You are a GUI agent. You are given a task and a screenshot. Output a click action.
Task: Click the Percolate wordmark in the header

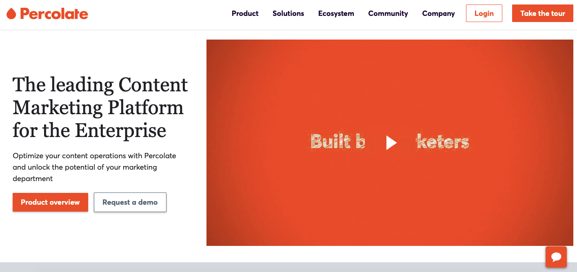click(54, 13)
